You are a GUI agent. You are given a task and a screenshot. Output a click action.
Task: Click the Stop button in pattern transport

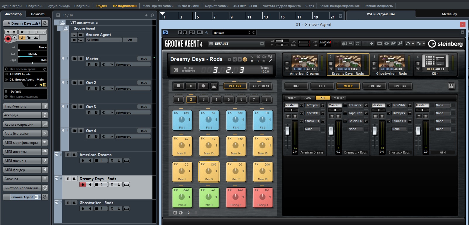tap(178, 86)
